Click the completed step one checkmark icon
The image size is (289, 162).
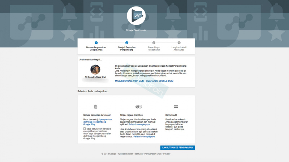pyautogui.click(x=96, y=43)
